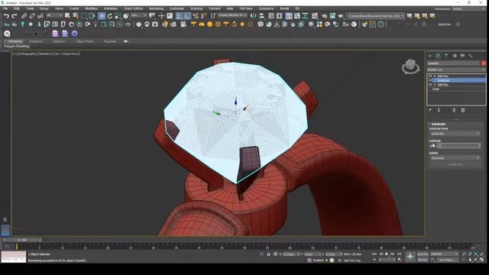Choose the Rectangular Selection Region tool
This screenshot has height=275, width=489.
[84, 15]
